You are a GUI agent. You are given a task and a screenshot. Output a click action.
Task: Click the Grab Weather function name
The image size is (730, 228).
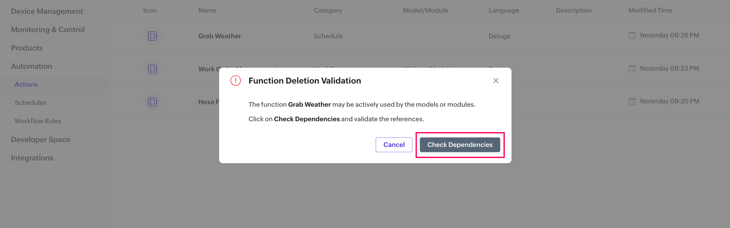(x=220, y=36)
